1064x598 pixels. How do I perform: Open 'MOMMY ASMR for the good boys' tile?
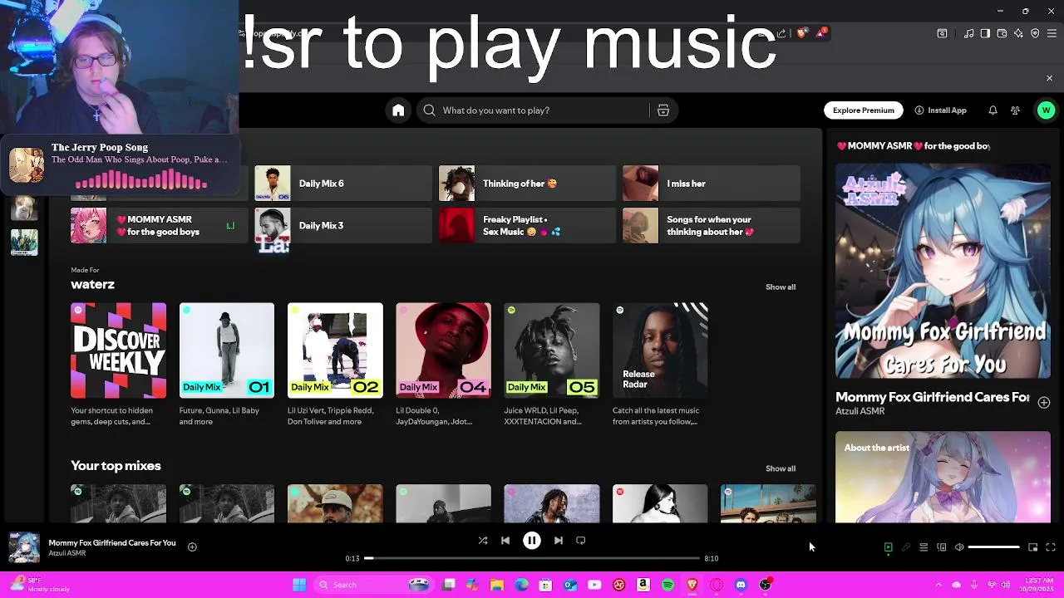coord(160,226)
